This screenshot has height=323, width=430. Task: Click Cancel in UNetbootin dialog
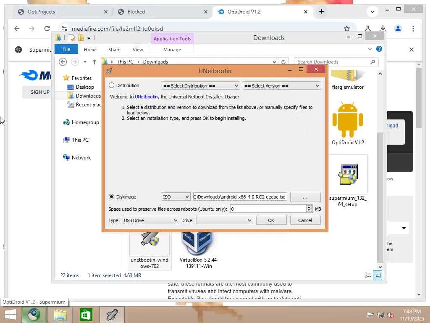pyautogui.click(x=305, y=220)
